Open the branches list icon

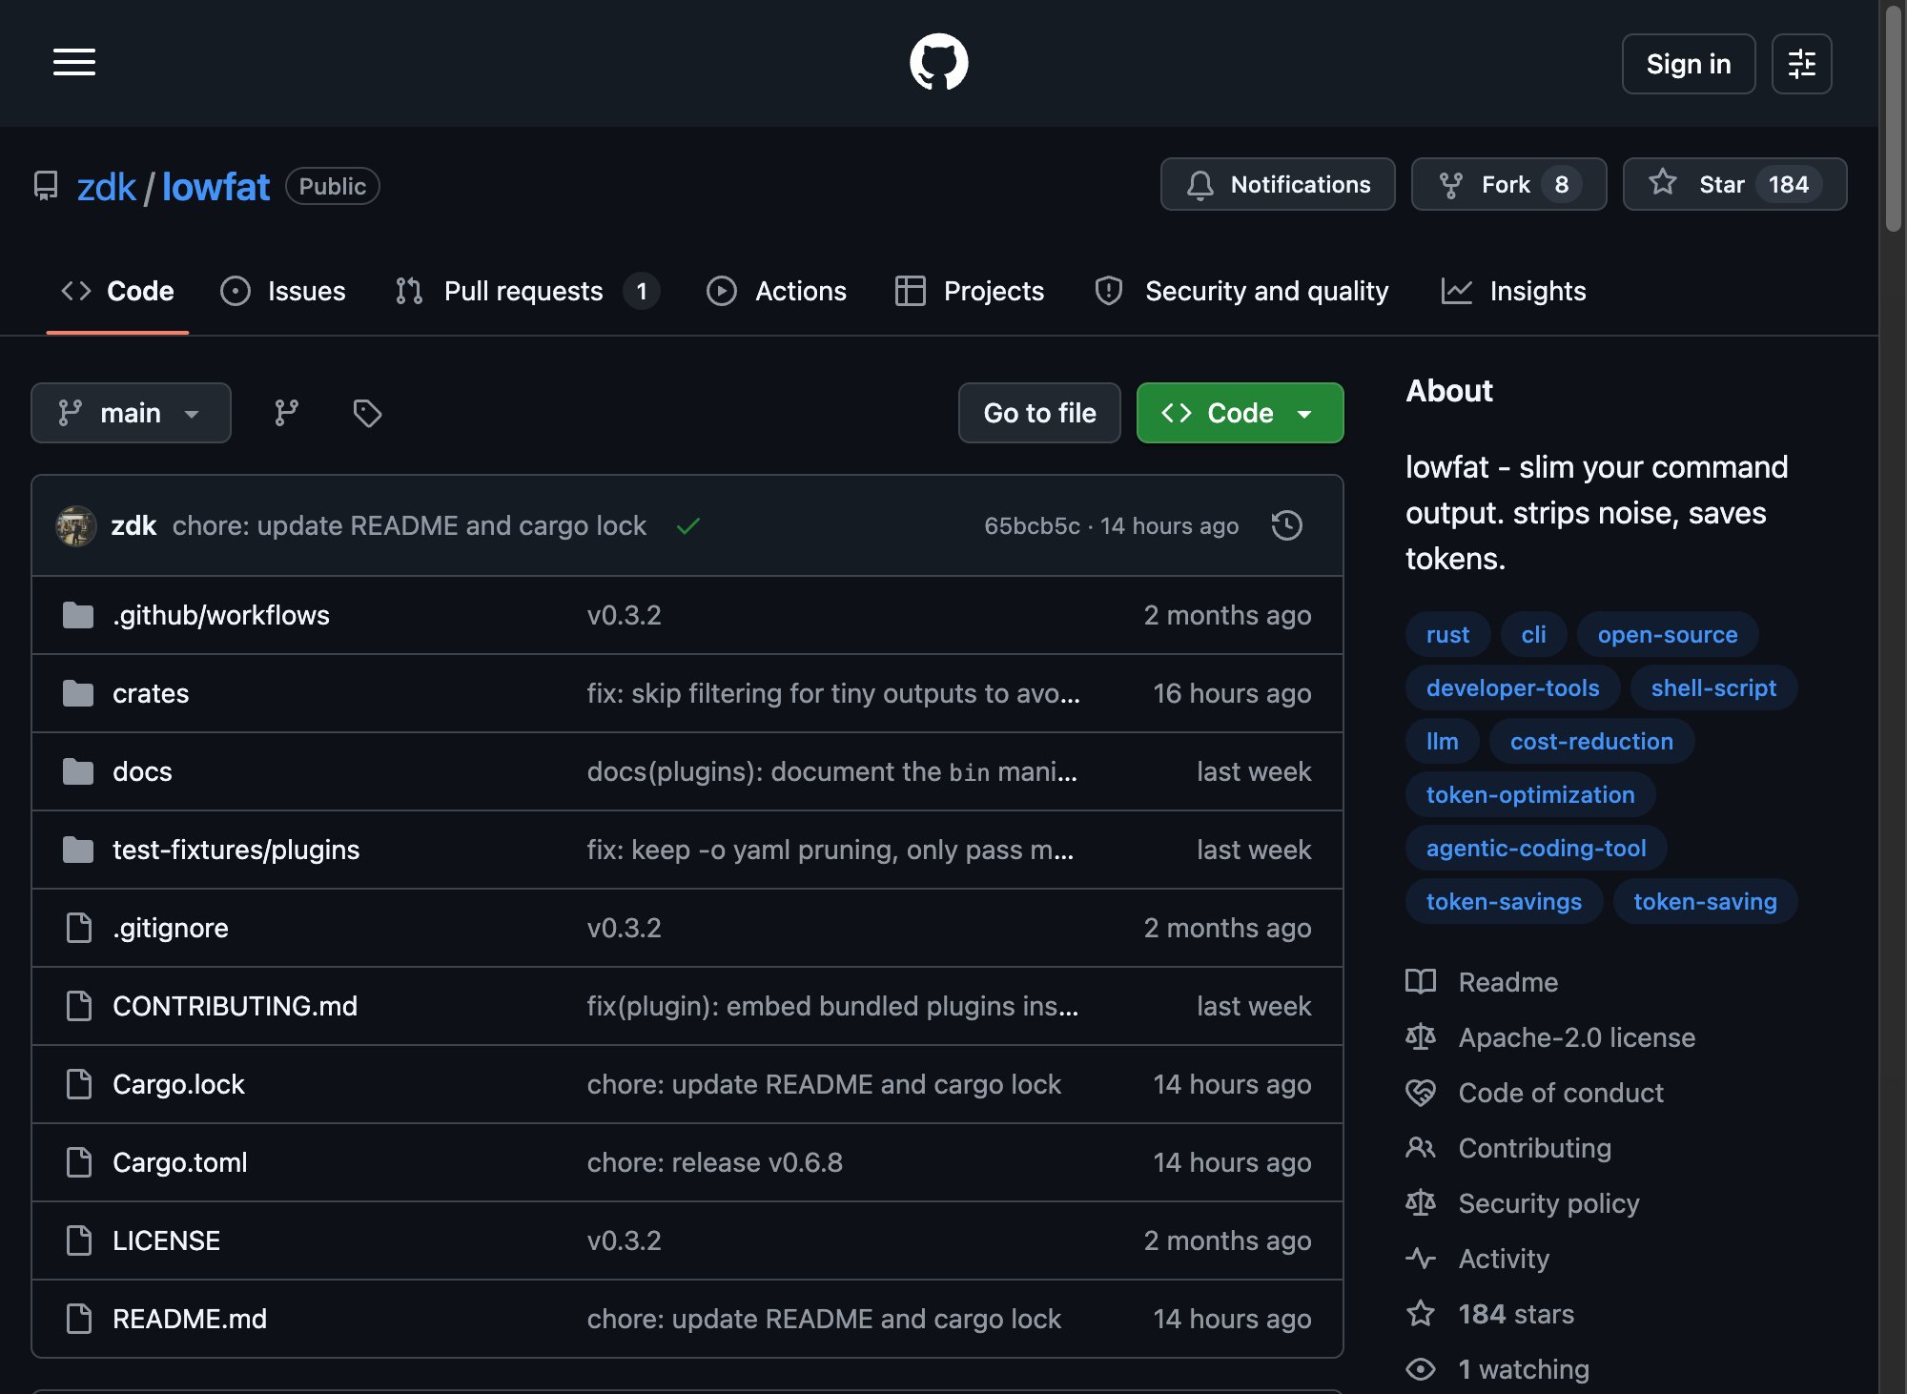point(286,413)
